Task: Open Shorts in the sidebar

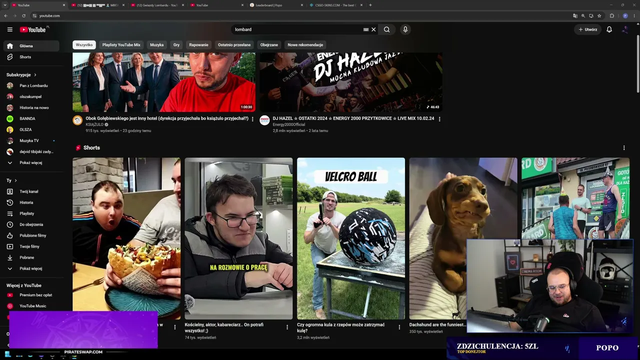Action: pos(31,57)
